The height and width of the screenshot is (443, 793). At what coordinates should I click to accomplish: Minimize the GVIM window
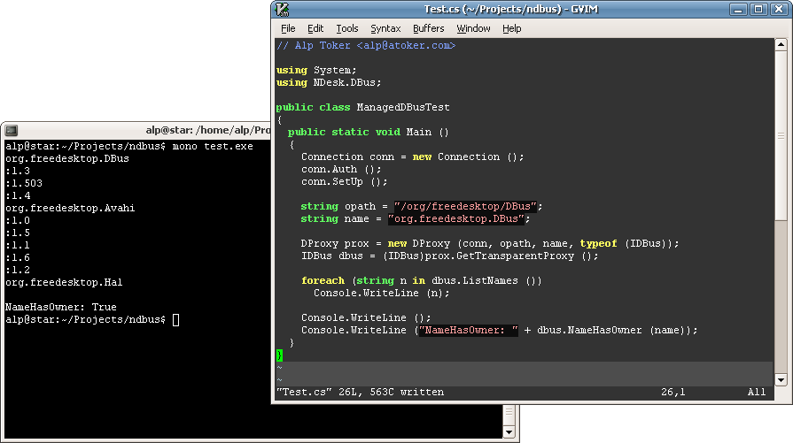click(738, 10)
